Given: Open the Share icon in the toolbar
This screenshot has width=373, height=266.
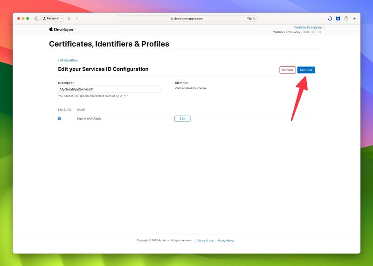Looking at the screenshot, I should (346, 18).
